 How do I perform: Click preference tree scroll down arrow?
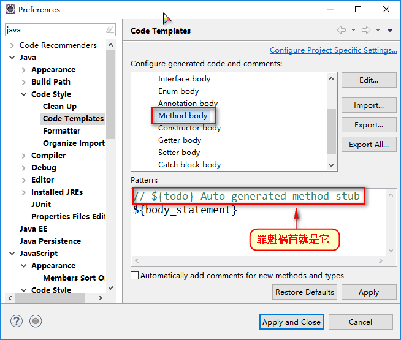(110, 288)
